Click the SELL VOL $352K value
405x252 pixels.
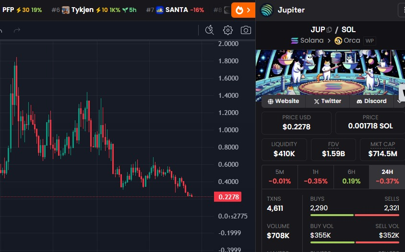(x=389, y=235)
